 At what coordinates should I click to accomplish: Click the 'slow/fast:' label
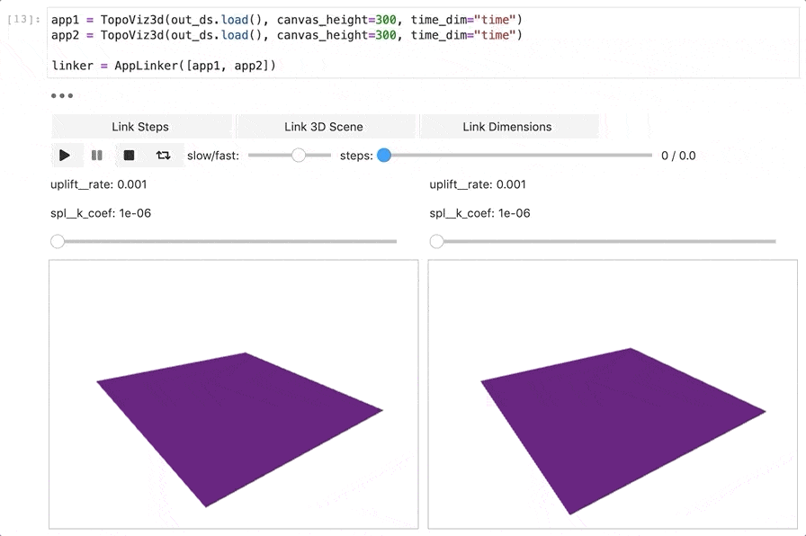[213, 156]
